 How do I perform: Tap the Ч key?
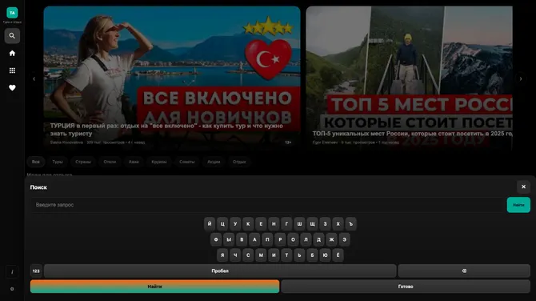[235, 255]
